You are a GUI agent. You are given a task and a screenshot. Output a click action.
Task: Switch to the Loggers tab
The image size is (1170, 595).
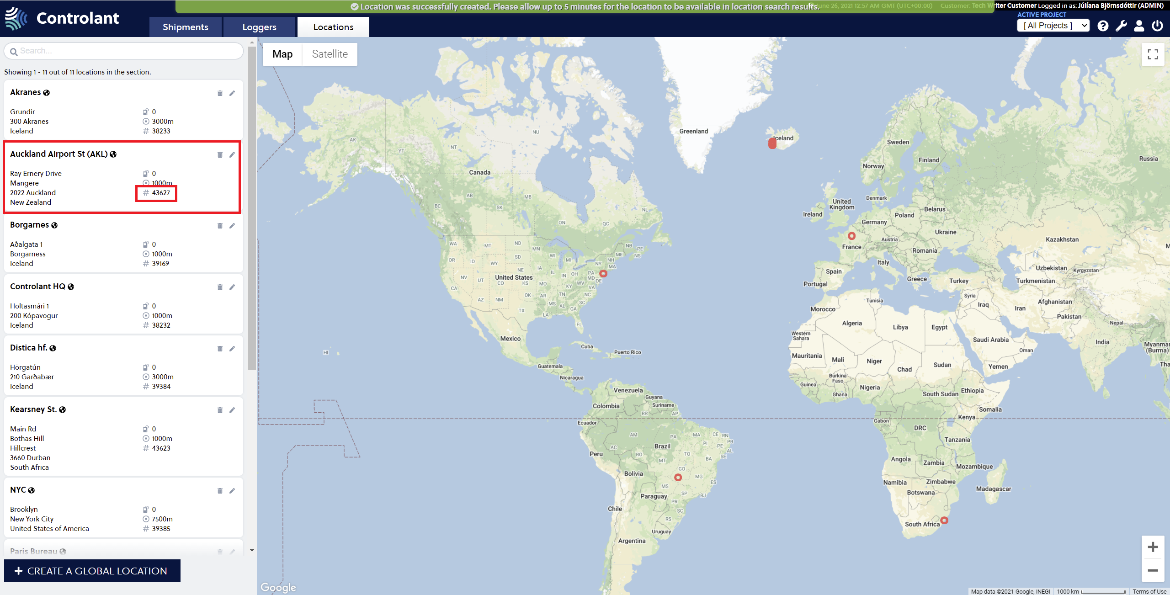(259, 27)
